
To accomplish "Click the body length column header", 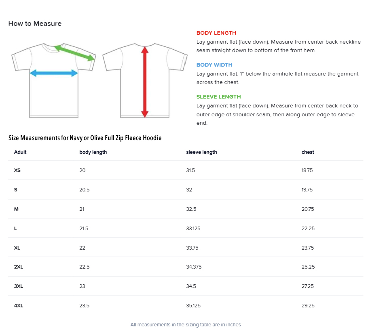I will point(93,152).
